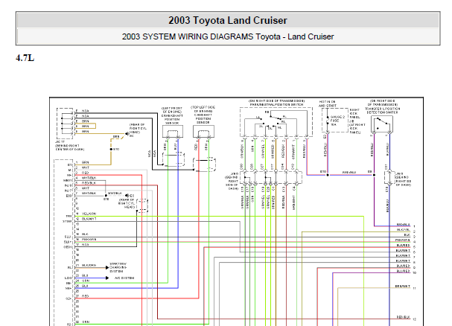The image size is (452, 326).
Task: Select 'TRANSFER L POSITION DETECTION SWITCH' label
Action: pos(383,110)
